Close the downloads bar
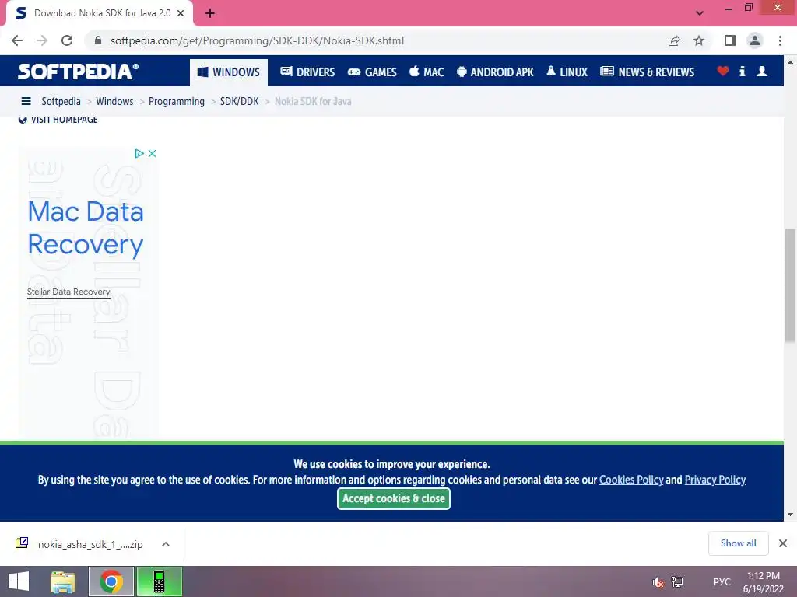797x597 pixels. pos(783,543)
